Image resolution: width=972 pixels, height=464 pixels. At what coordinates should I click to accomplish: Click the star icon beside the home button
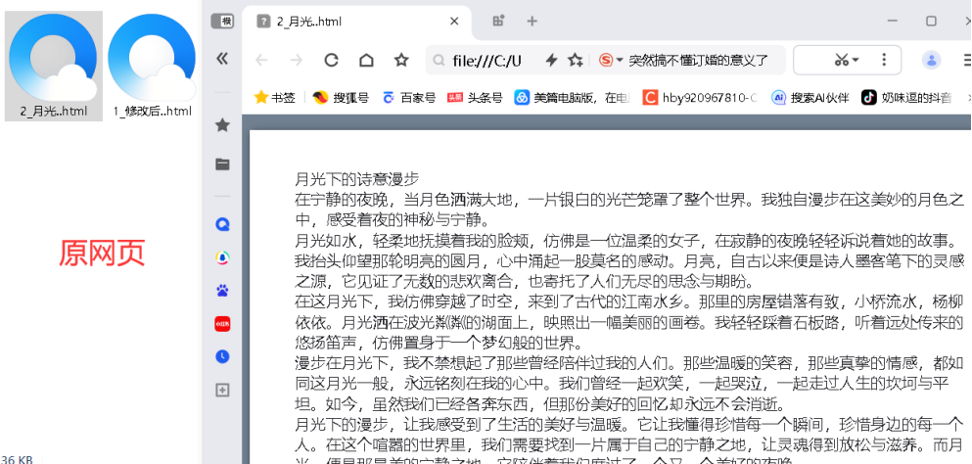(401, 61)
